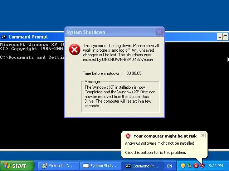Click 'Your computer might be at risk' heading
The height and width of the screenshot is (171, 229).
pyautogui.click(x=165, y=136)
